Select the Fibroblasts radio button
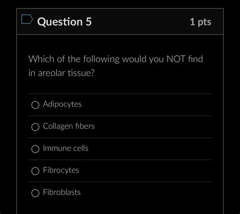Viewport: 240px width, 214px height. [x=35, y=193]
